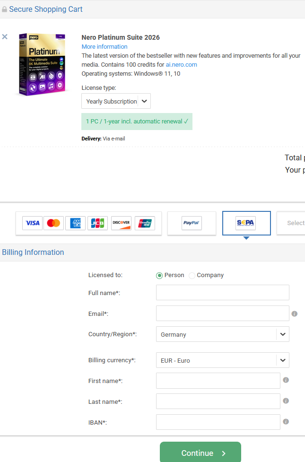The height and width of the screenshot is (462, 305).
Task: Choose the Person radio button
Action: click(159, 276)
